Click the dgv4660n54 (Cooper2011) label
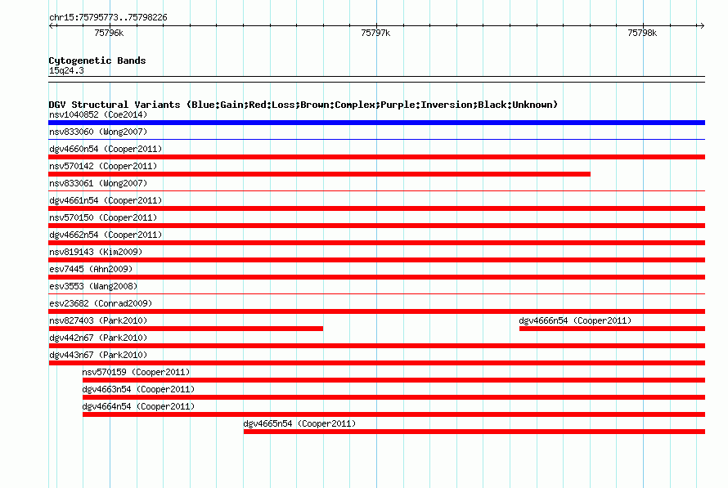The height and width of the screenshot is (488, 728). 106,149
